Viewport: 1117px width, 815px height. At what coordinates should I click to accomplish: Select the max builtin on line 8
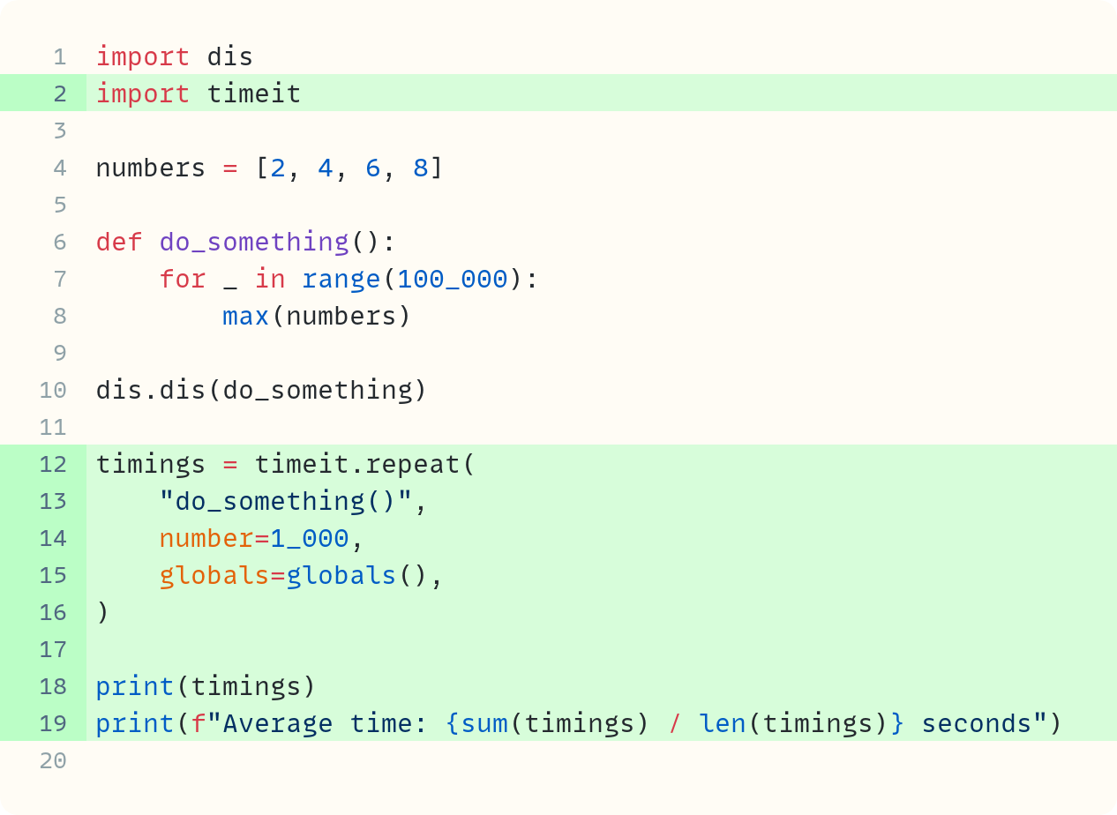pyautogui.click(x=244, y=316)
